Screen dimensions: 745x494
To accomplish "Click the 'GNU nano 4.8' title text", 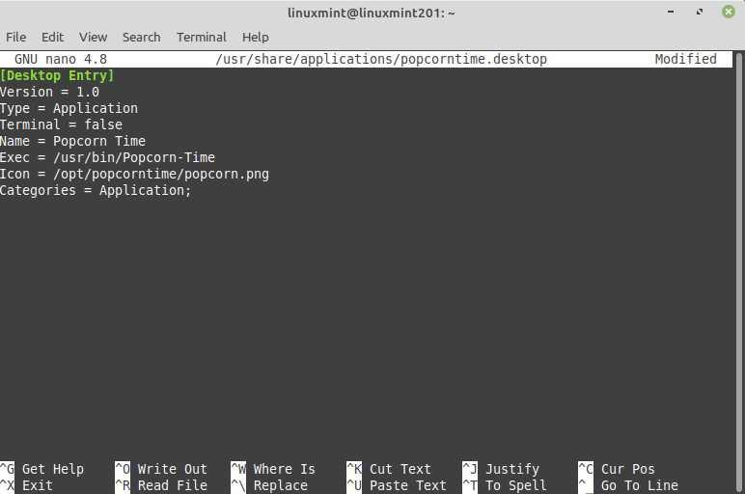I will (x=61, y=59).
